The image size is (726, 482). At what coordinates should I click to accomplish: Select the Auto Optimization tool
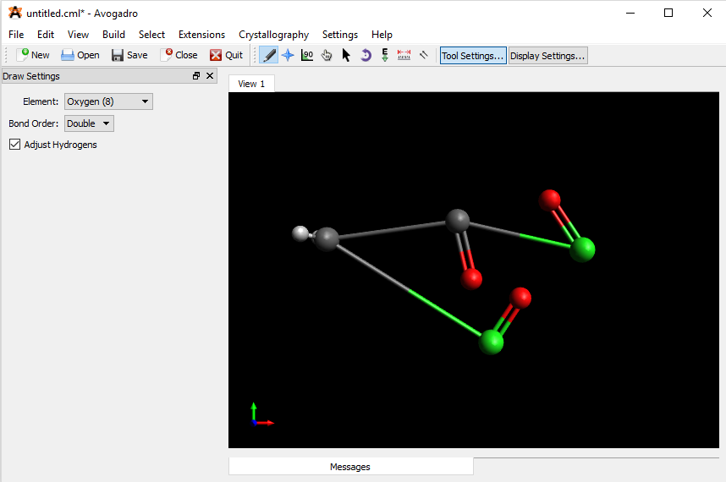pyautogui.click(x=385, y=55)
